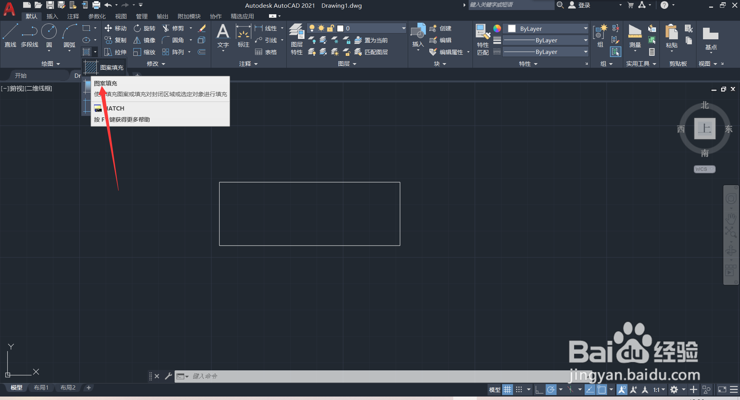
Task: Select the Polyline (多段线) tool
Action: 30,35
